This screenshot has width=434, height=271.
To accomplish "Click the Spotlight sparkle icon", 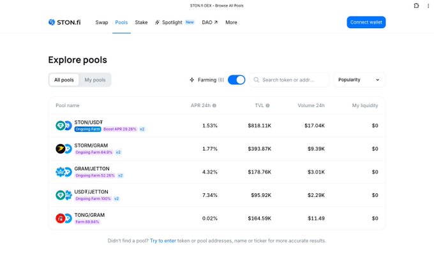I will [x=157, y=22].
